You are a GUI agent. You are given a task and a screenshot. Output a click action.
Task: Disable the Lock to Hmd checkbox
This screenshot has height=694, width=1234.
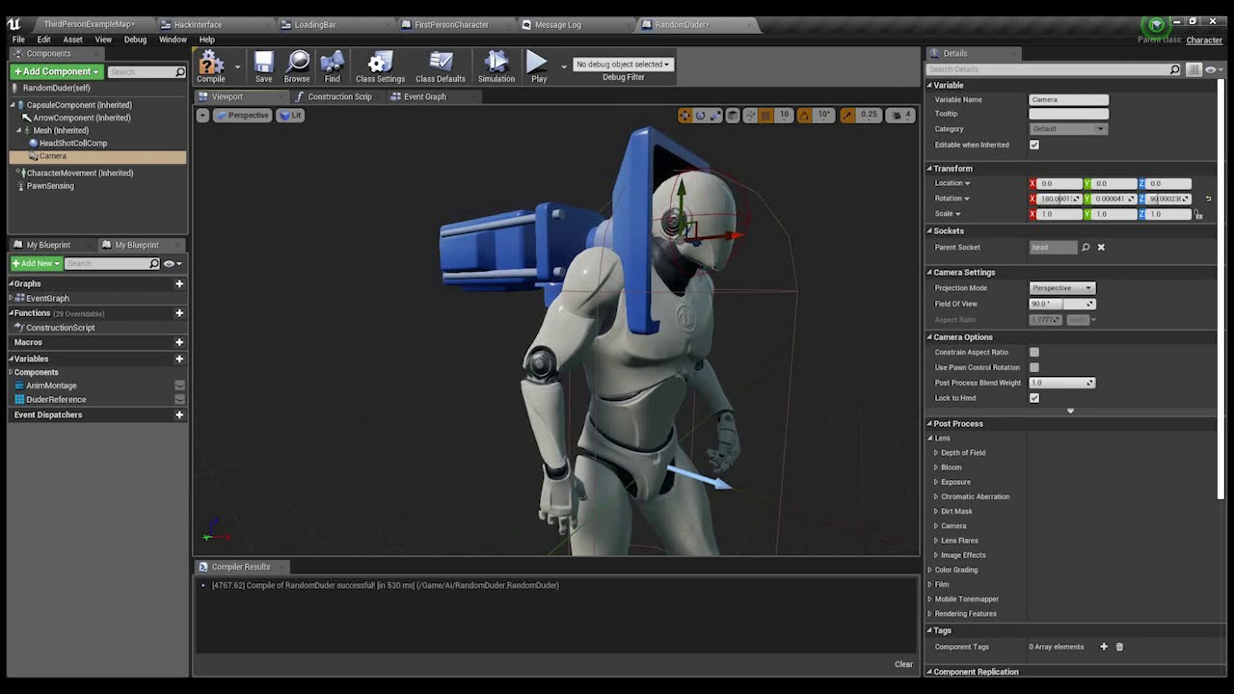pos(1034,398)
